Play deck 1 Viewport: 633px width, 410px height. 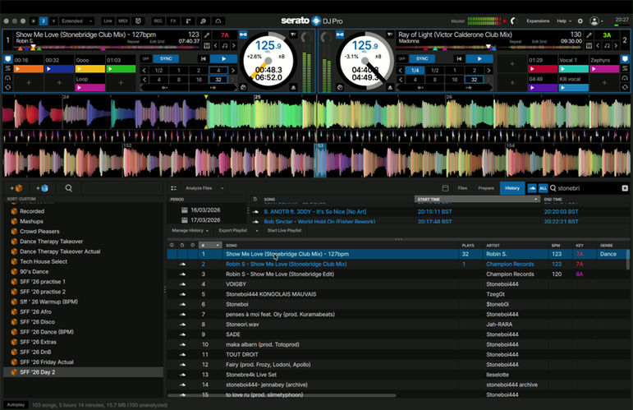coord(223,59)
